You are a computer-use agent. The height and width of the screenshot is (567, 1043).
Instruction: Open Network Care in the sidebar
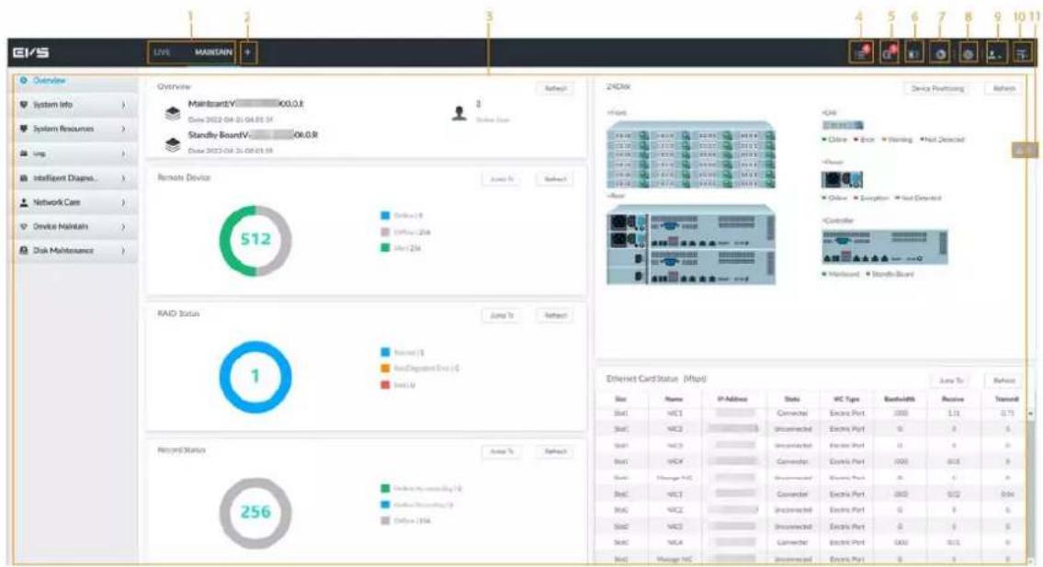74,202
